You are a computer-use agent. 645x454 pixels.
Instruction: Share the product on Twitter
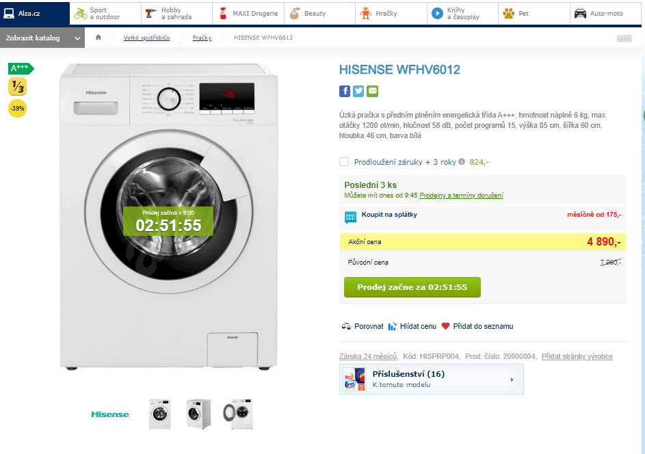(x=358, y=91)
